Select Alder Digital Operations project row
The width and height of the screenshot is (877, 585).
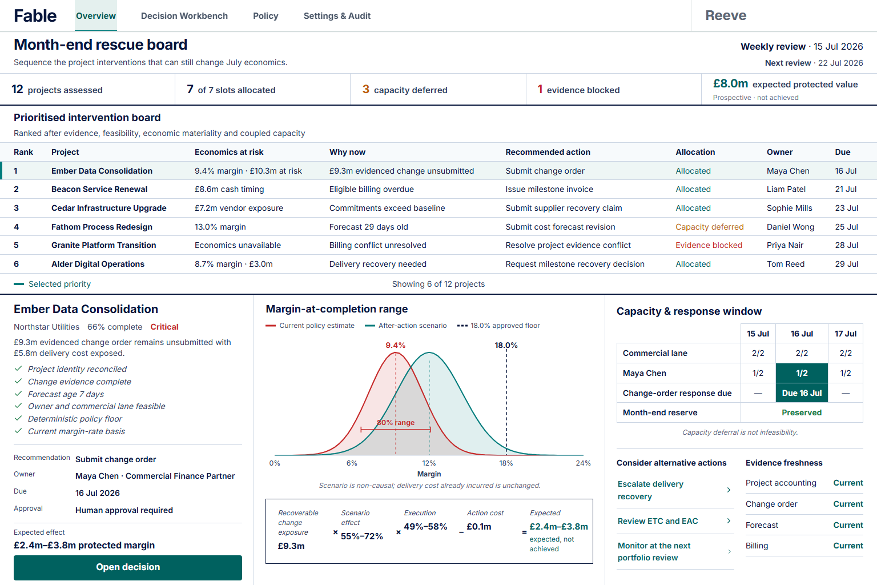click(438, 264)
